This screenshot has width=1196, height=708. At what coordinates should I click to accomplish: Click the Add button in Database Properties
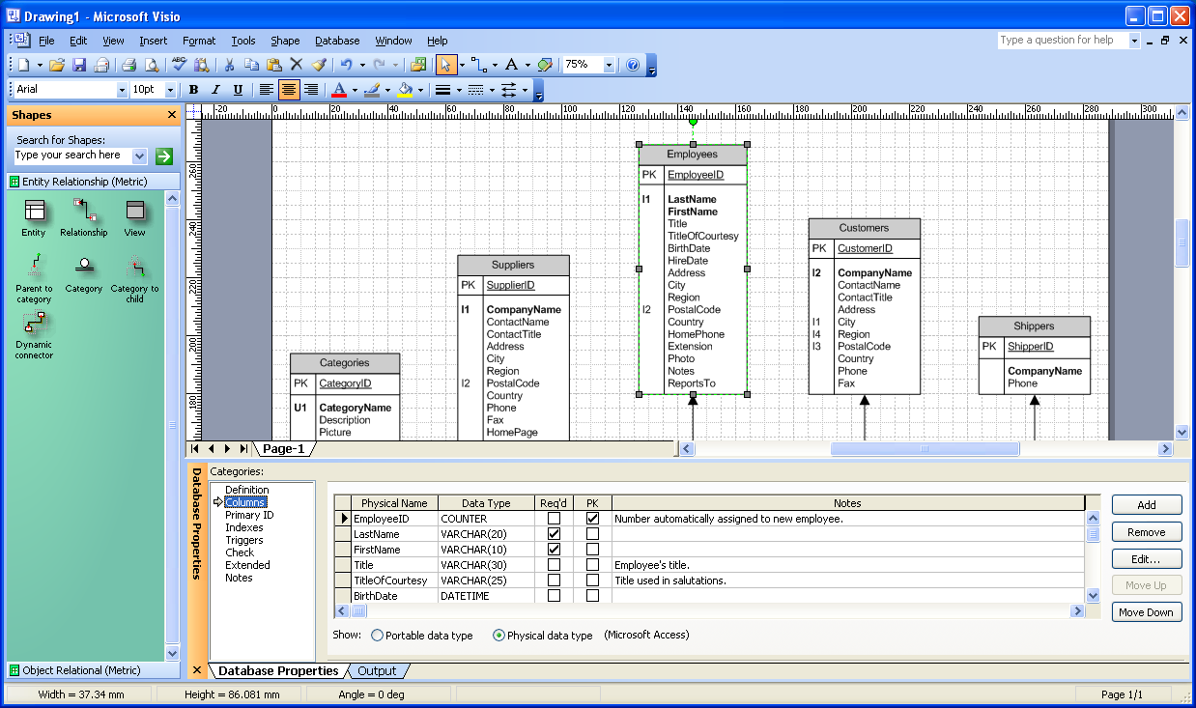(1146, 504)
